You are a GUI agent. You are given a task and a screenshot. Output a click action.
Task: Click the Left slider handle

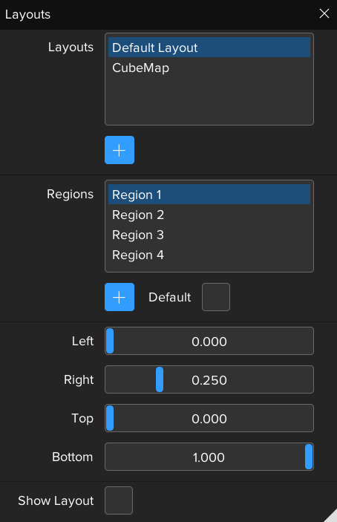click(x=110, y=341)
